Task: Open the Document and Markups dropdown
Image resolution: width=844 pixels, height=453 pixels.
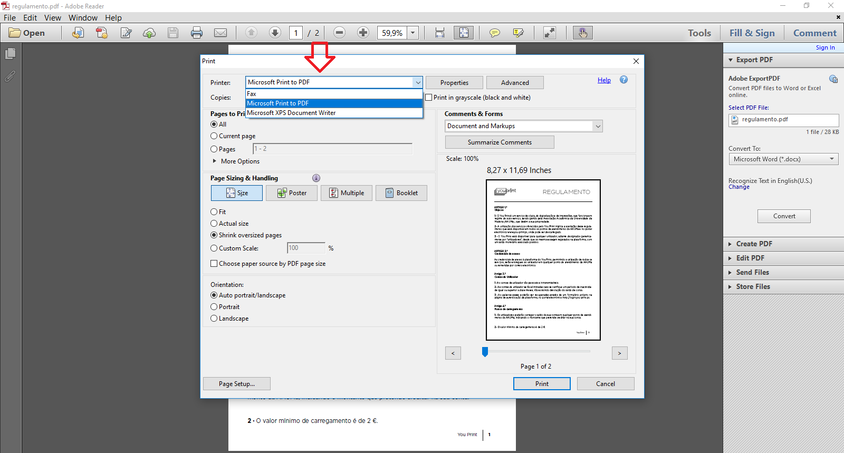Action: coord(523,126)
